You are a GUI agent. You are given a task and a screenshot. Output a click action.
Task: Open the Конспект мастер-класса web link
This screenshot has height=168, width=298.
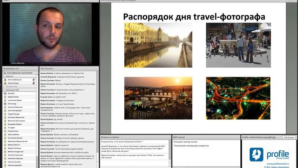click(x=185, y=142)
